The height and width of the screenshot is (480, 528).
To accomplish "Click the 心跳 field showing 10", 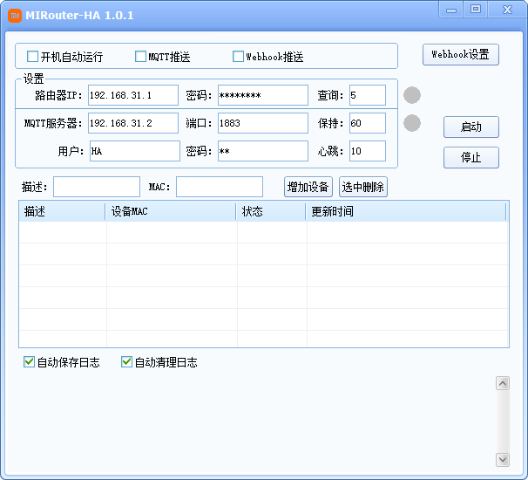I will coord(368,151).
